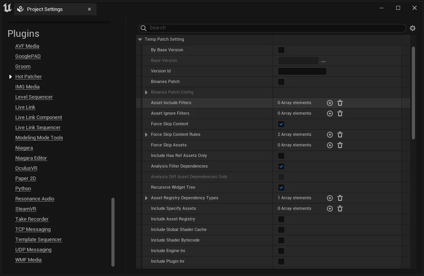Uncheck Force Skip Content option
This screenshot has height=276, width=424.
pos(281,124)
